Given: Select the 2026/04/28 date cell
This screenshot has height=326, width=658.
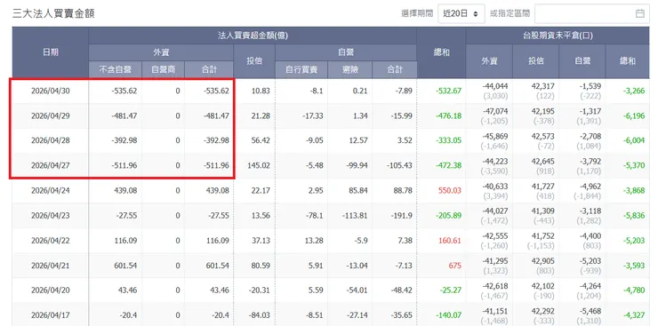Looking at the screenshot, I should click(51, 140).
